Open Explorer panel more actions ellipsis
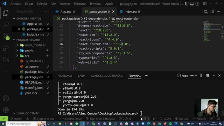 [47, 12]
